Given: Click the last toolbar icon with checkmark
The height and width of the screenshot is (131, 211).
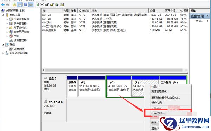Looking at the screenshot, I should 62,5.
